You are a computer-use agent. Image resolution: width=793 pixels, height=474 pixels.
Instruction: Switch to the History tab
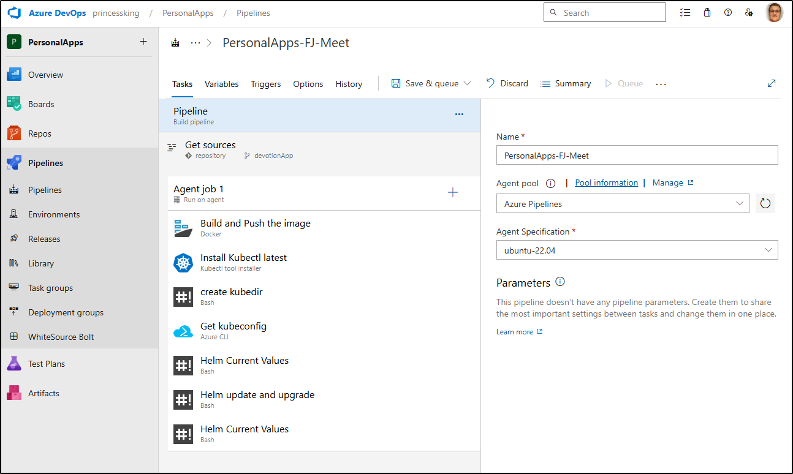349,84
